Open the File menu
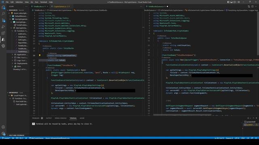Image resolution: width=259 pixels, height=145 pixels. click(x=7, y=2)
